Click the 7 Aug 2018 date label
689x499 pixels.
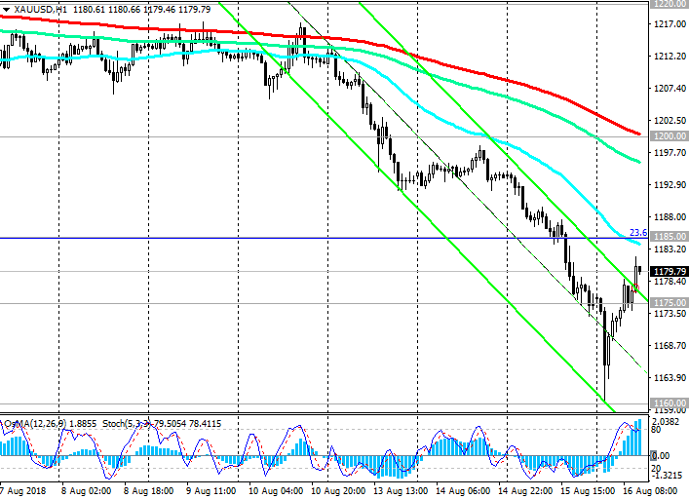pos(22,490)
